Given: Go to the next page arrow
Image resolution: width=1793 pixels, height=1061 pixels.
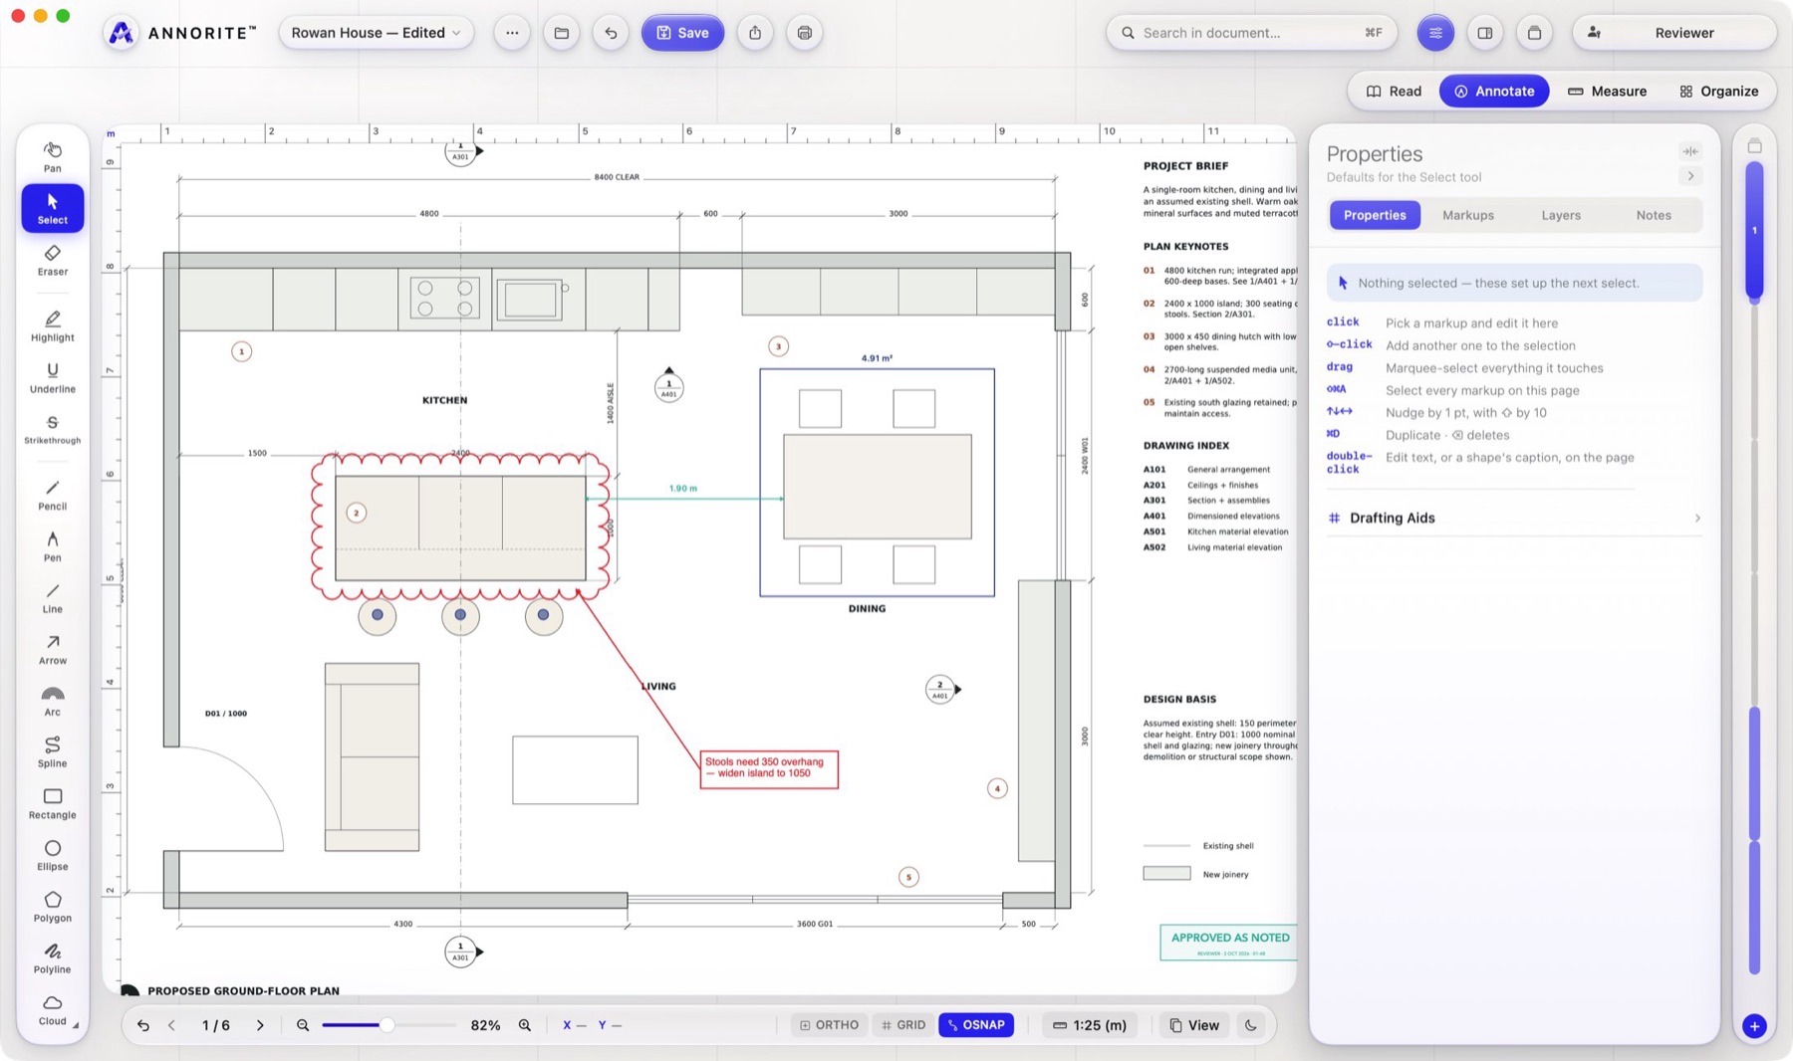Looking at the screenshot, I should tap(260, 1025).
